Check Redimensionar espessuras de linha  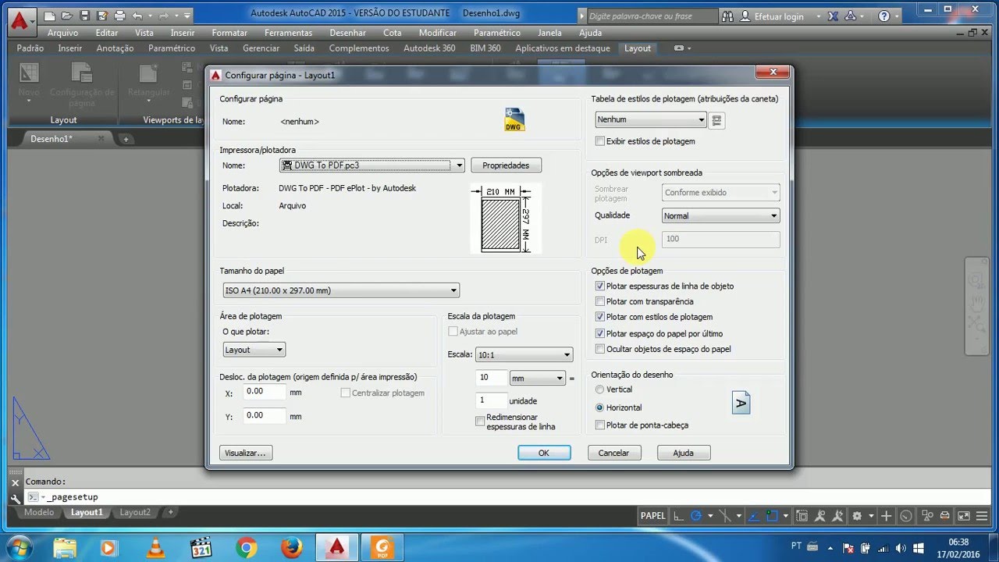[480, 421]
